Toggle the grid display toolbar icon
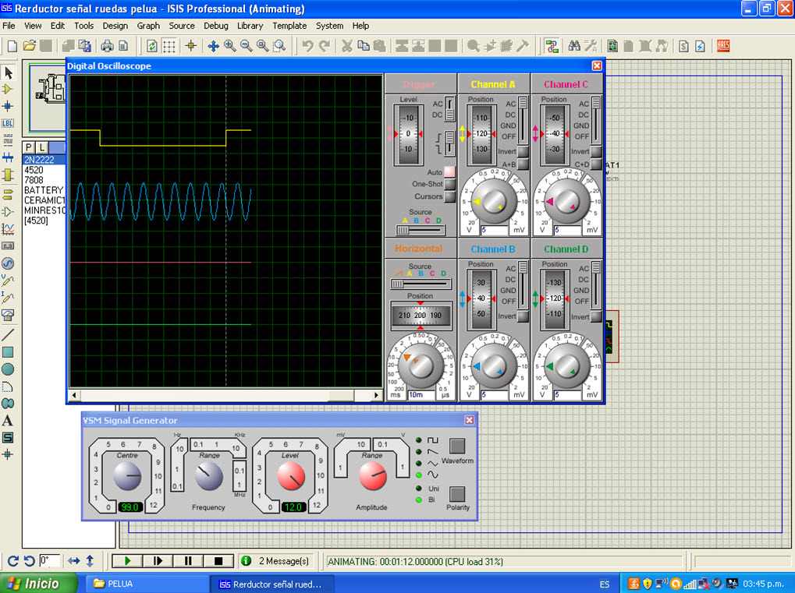This screenshot has width=795, height=593. point(169,46)
